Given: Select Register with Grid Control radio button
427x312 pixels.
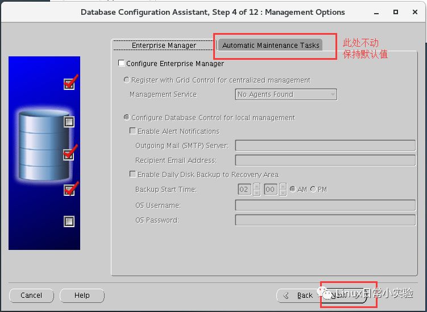Looking at the screenshot, I should click(x=127, y=80).
